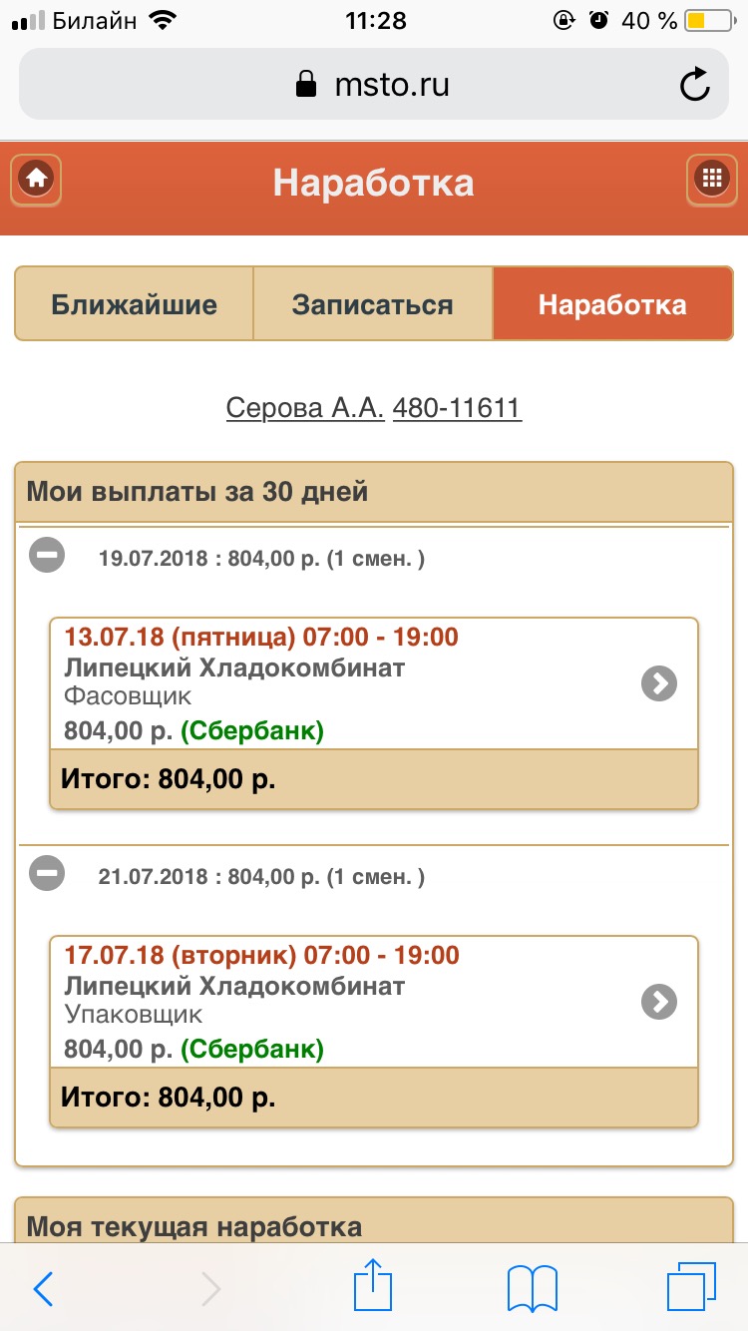The width and height of the screenshot is (748, 1331).
Task: Open the Safari share sheet
Action: click(371, 1286)
